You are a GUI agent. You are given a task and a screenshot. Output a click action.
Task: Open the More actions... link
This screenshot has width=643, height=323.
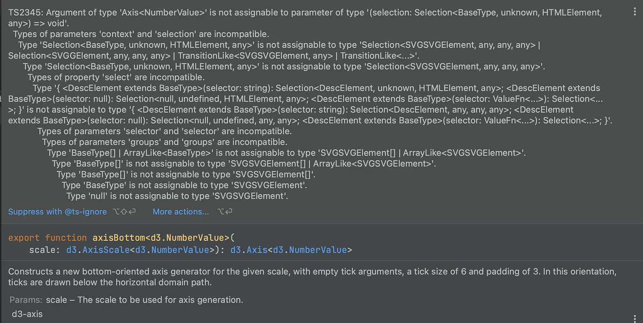[x=180, y=211]
